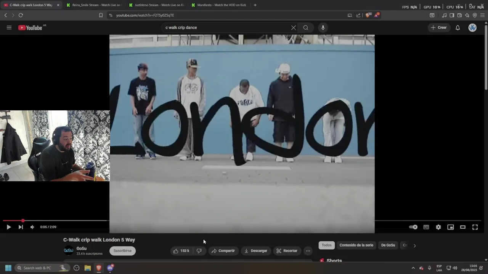This screenshot has height=274, width=488.
Task: Go to the YouTube home logo
Action: (x=30, y=27)
